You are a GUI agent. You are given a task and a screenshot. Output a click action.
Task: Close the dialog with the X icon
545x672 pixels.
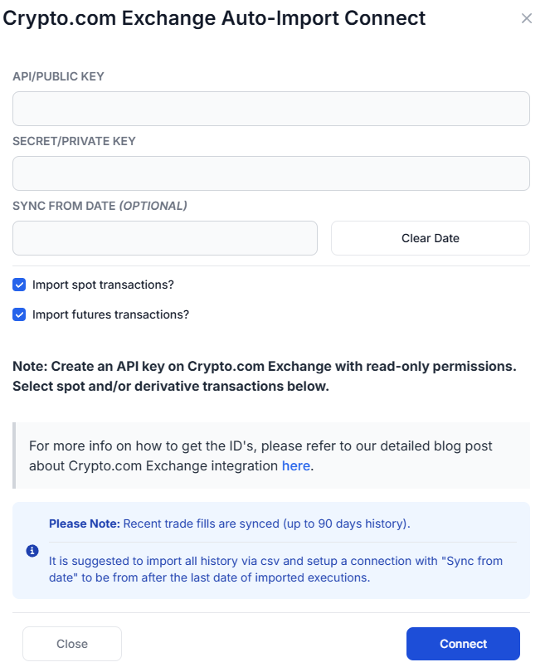pos(527,18)
